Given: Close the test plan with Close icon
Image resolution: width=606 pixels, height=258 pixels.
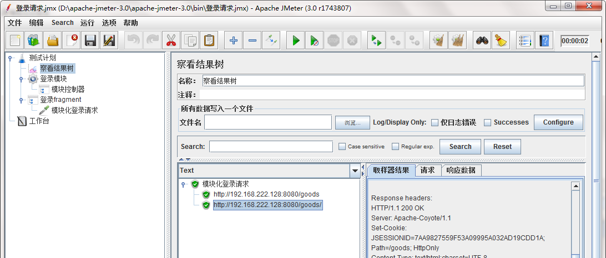Looking at the screenshot, I should [x=72, y=40].
